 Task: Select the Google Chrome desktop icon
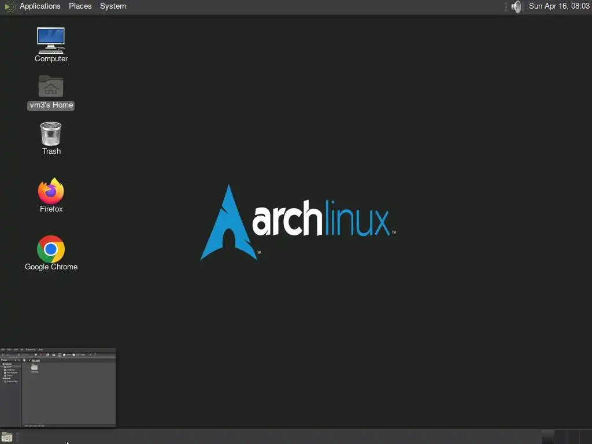coord(51,253)
